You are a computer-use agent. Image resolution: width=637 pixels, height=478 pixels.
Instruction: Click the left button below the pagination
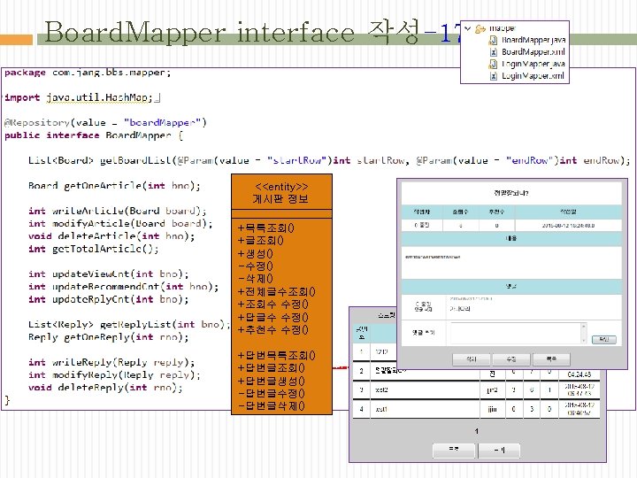click(454, 450)
